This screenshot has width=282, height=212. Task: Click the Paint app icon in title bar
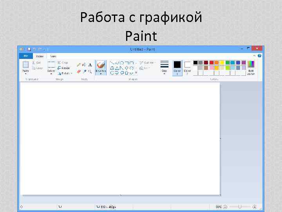(21, 49)
